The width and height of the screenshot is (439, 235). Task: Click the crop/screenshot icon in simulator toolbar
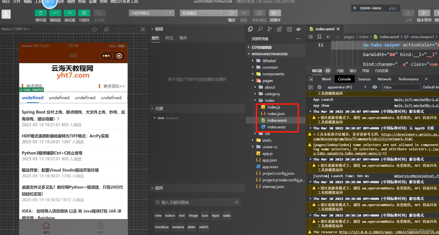(142, 29)
